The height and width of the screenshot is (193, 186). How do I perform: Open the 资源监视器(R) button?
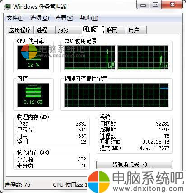coord(134,165)
